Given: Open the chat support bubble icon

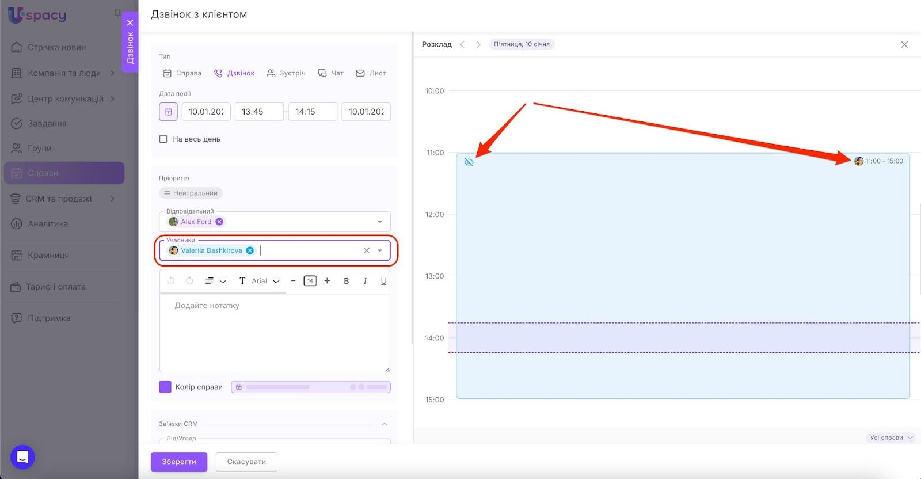Looking at the screenshot, I should 22,457.
